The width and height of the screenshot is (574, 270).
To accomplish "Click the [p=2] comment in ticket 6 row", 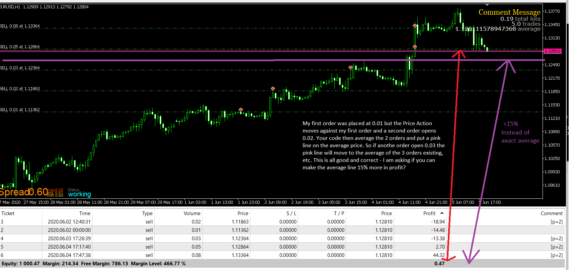I will [557, 255].
